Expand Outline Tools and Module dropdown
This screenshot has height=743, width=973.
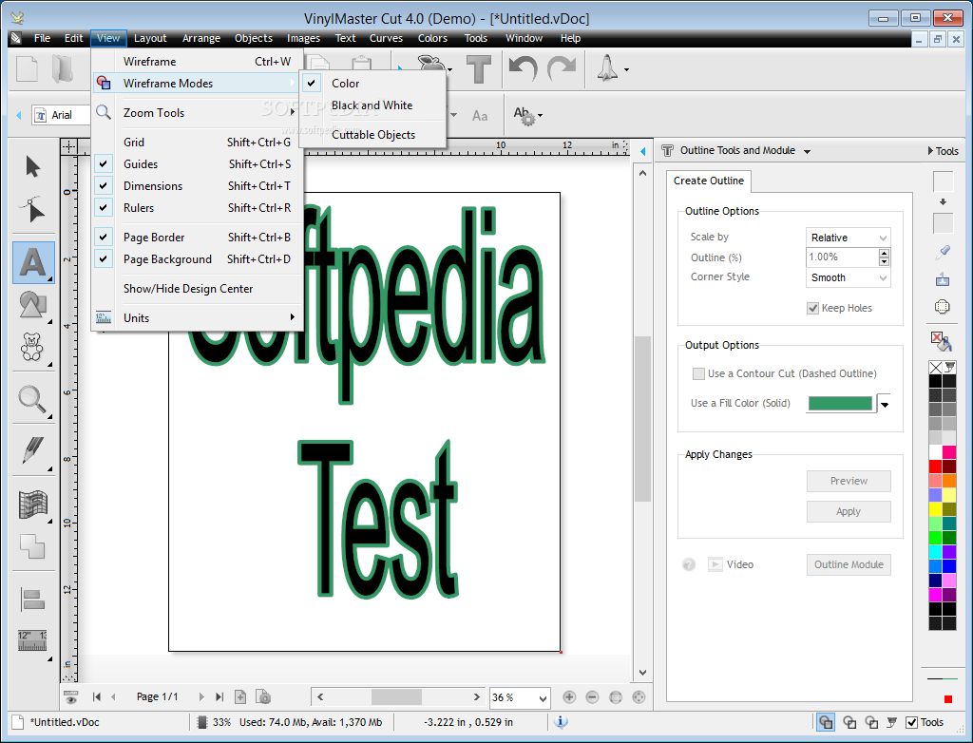pos(807,151)
